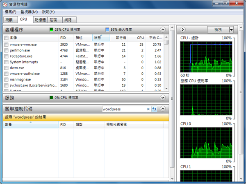This screenshot has width=246, height=184.
Task: Clear the wordpress search with the X icon
Action: tap(148, 109)
